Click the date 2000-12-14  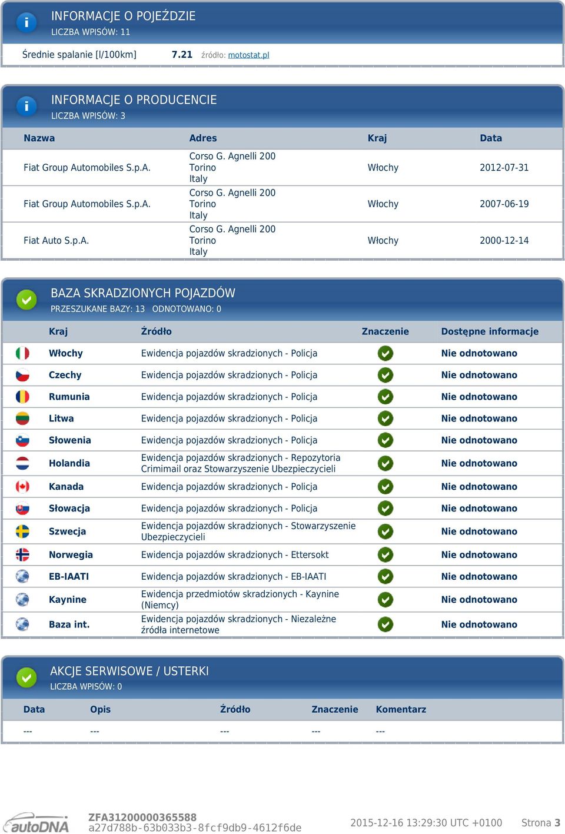click(x=504, y=241)
